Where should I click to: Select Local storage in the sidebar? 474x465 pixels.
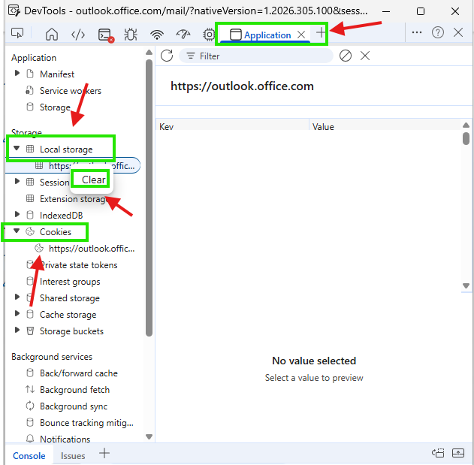tap(66, 149)
